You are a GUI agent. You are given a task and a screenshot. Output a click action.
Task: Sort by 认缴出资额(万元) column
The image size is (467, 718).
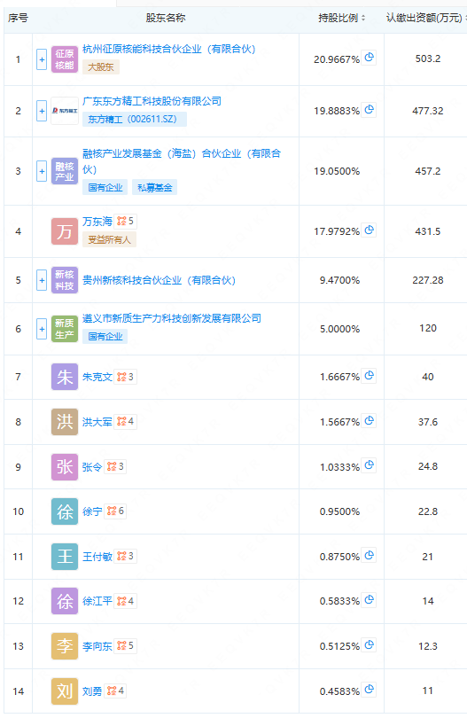pyautogui.click(x=425, y=18)
